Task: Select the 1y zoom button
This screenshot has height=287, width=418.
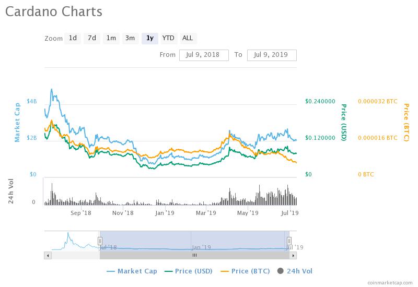Action: click(149, 38)
